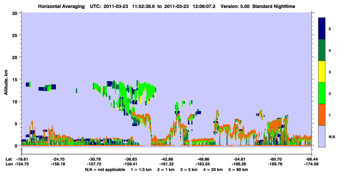Click altitude tick label 20
This screenshot has height=177, width=346.
click(x=15, y=57)
